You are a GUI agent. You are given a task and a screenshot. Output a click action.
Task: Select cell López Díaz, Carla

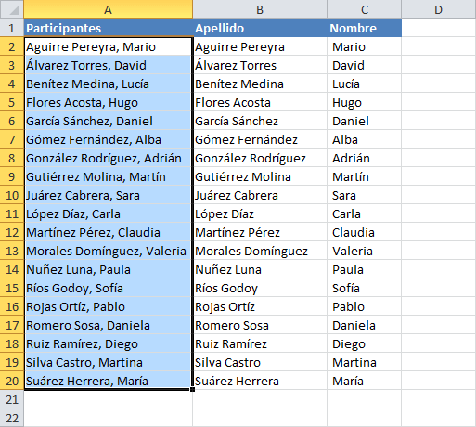coord(108,213)
